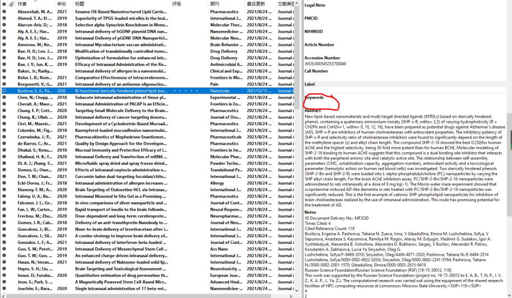Click the horizontal scrollbar left arrow

pos(3,296)
